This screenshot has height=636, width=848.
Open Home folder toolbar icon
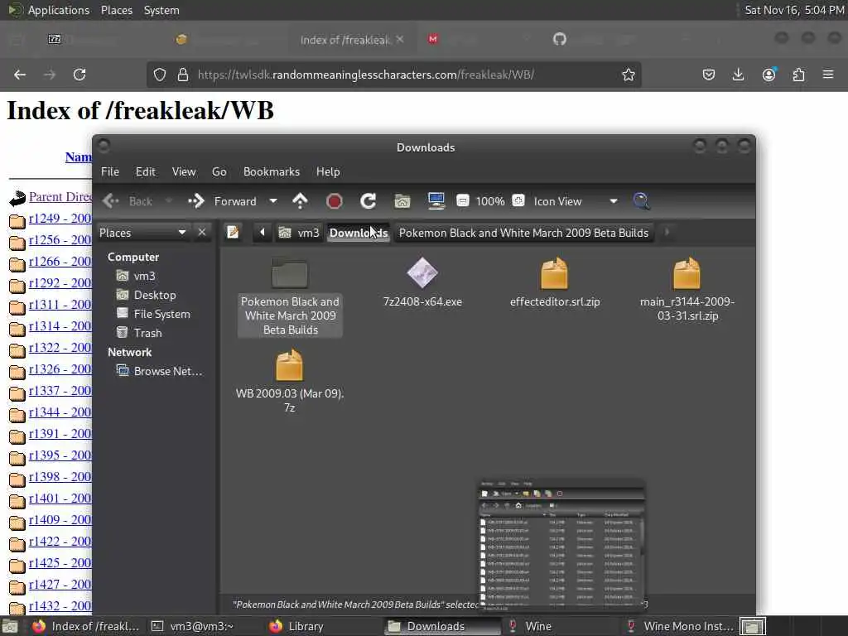tap(402, 201)
